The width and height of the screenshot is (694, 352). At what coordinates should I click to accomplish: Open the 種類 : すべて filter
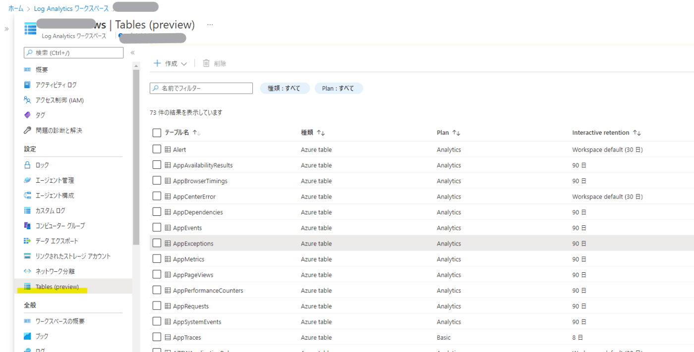pos(285,88)
